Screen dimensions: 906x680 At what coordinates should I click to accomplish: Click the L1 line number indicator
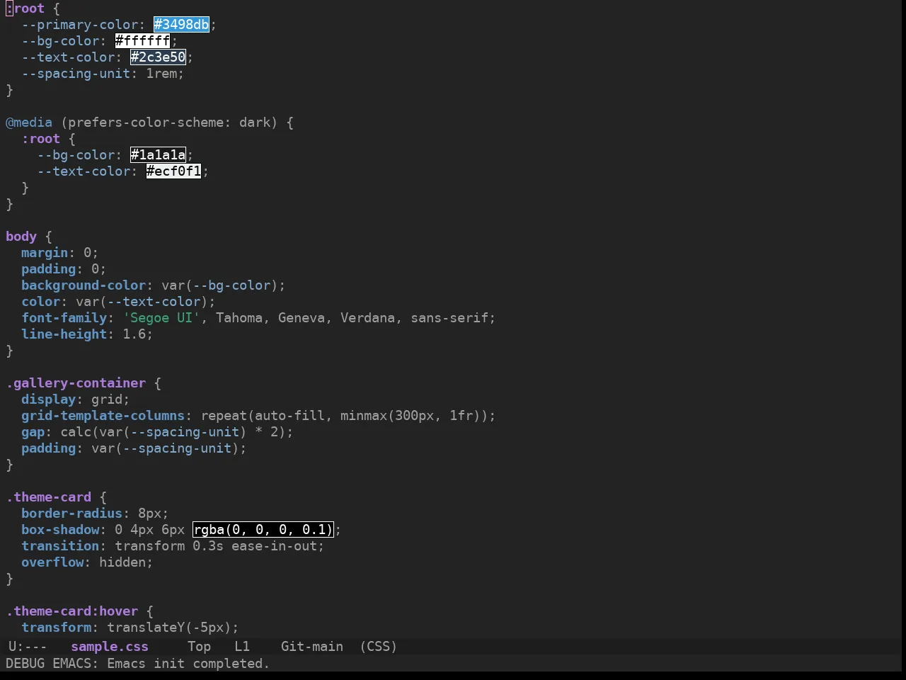(x=242, y=647)
